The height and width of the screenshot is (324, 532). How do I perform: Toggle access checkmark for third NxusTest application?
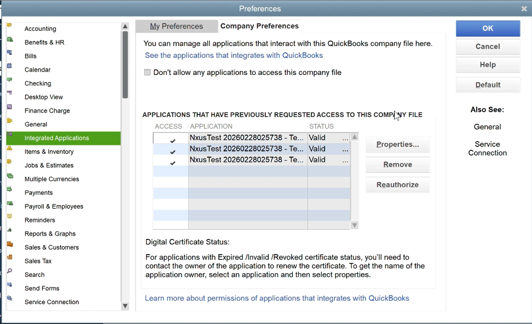(172, 163)
